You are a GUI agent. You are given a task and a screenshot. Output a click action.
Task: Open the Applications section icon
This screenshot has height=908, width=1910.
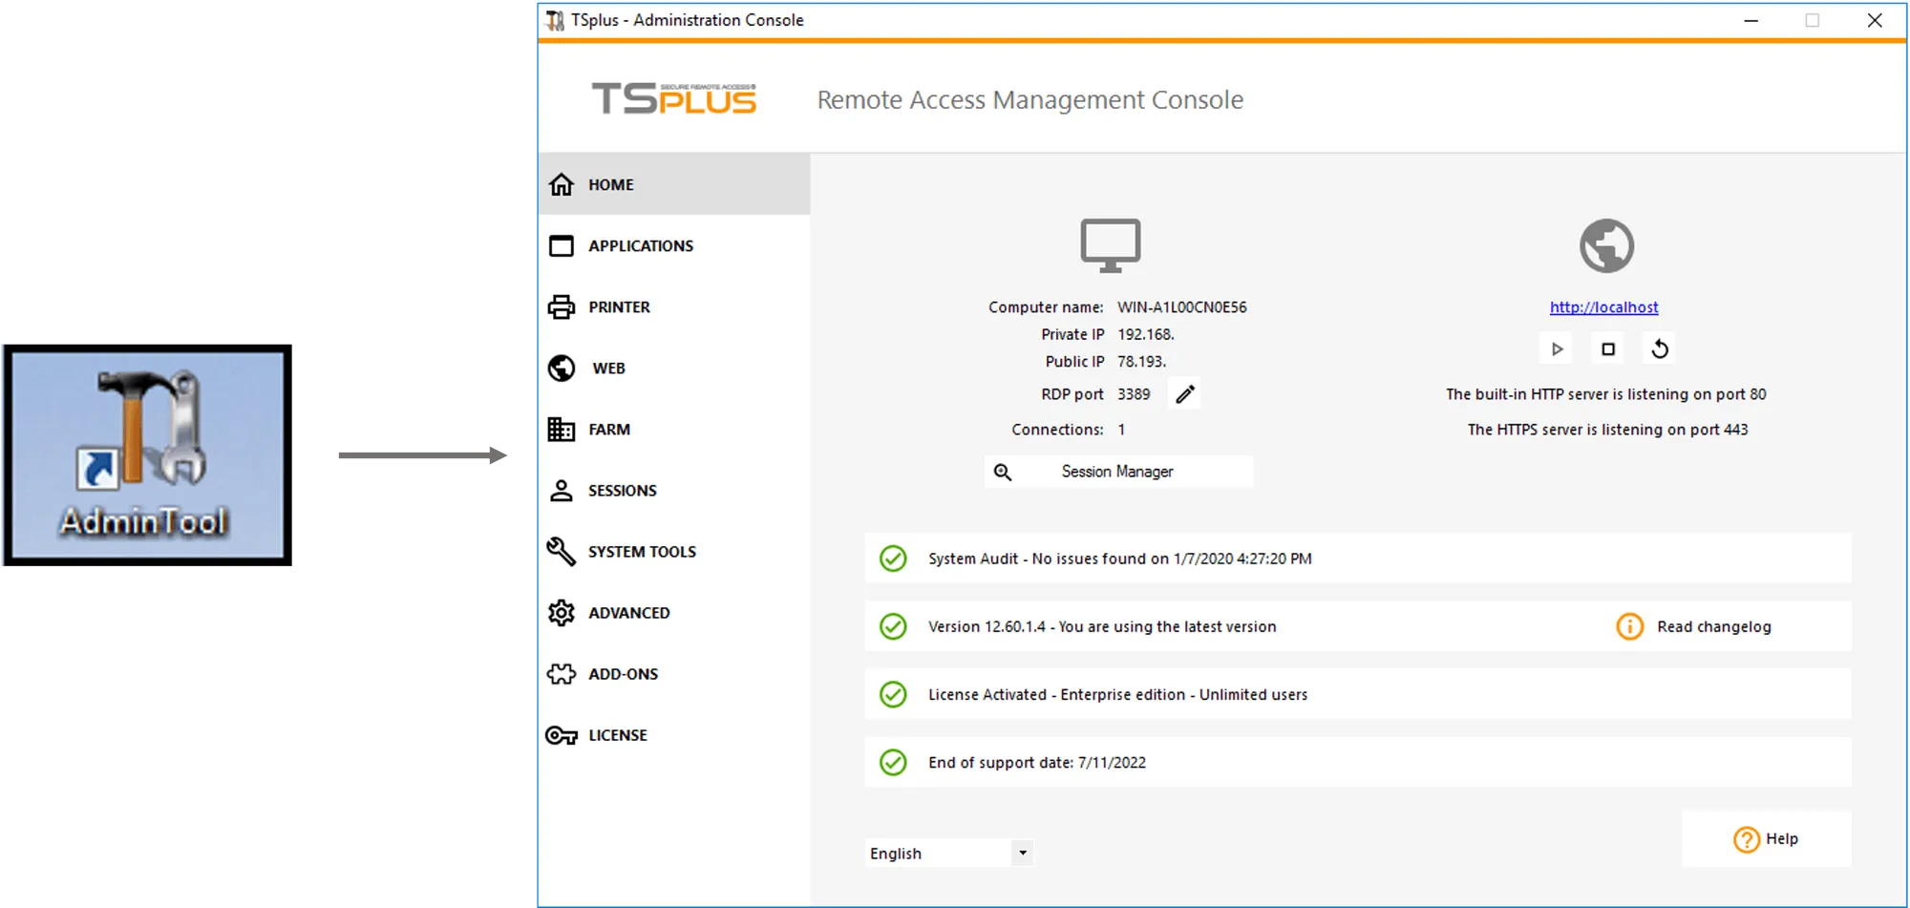pos(562,245)
